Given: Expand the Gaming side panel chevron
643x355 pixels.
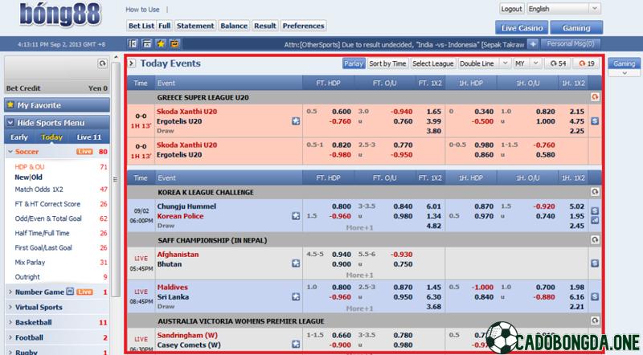Looking at the screenshot, I should [x=625, y=73].
